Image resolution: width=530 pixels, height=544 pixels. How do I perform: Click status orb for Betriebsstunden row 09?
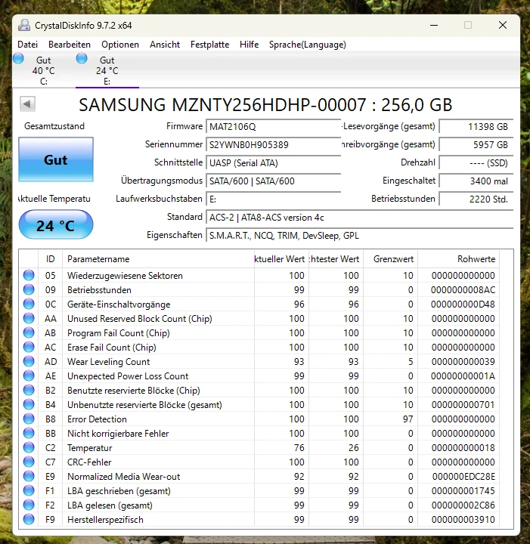(x=29, y=289)
